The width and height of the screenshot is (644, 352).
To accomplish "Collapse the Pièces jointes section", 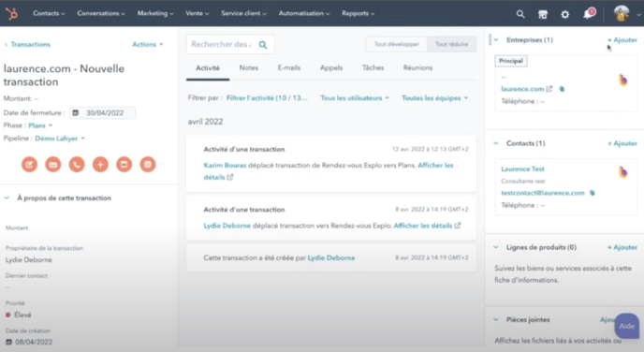I will (x=496, y=319).
